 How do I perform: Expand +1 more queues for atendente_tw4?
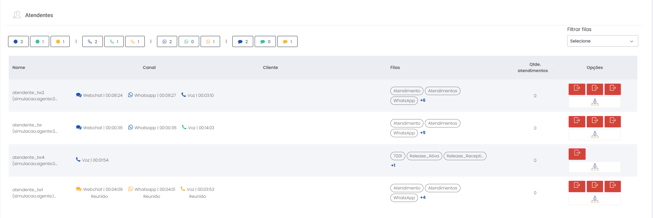393,165
